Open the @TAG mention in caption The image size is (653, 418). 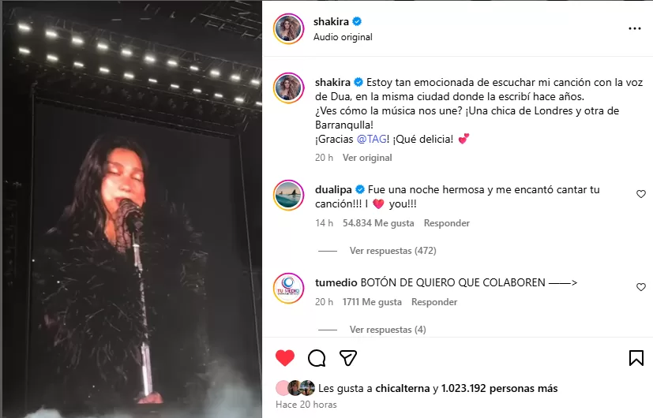pos(371,139)
